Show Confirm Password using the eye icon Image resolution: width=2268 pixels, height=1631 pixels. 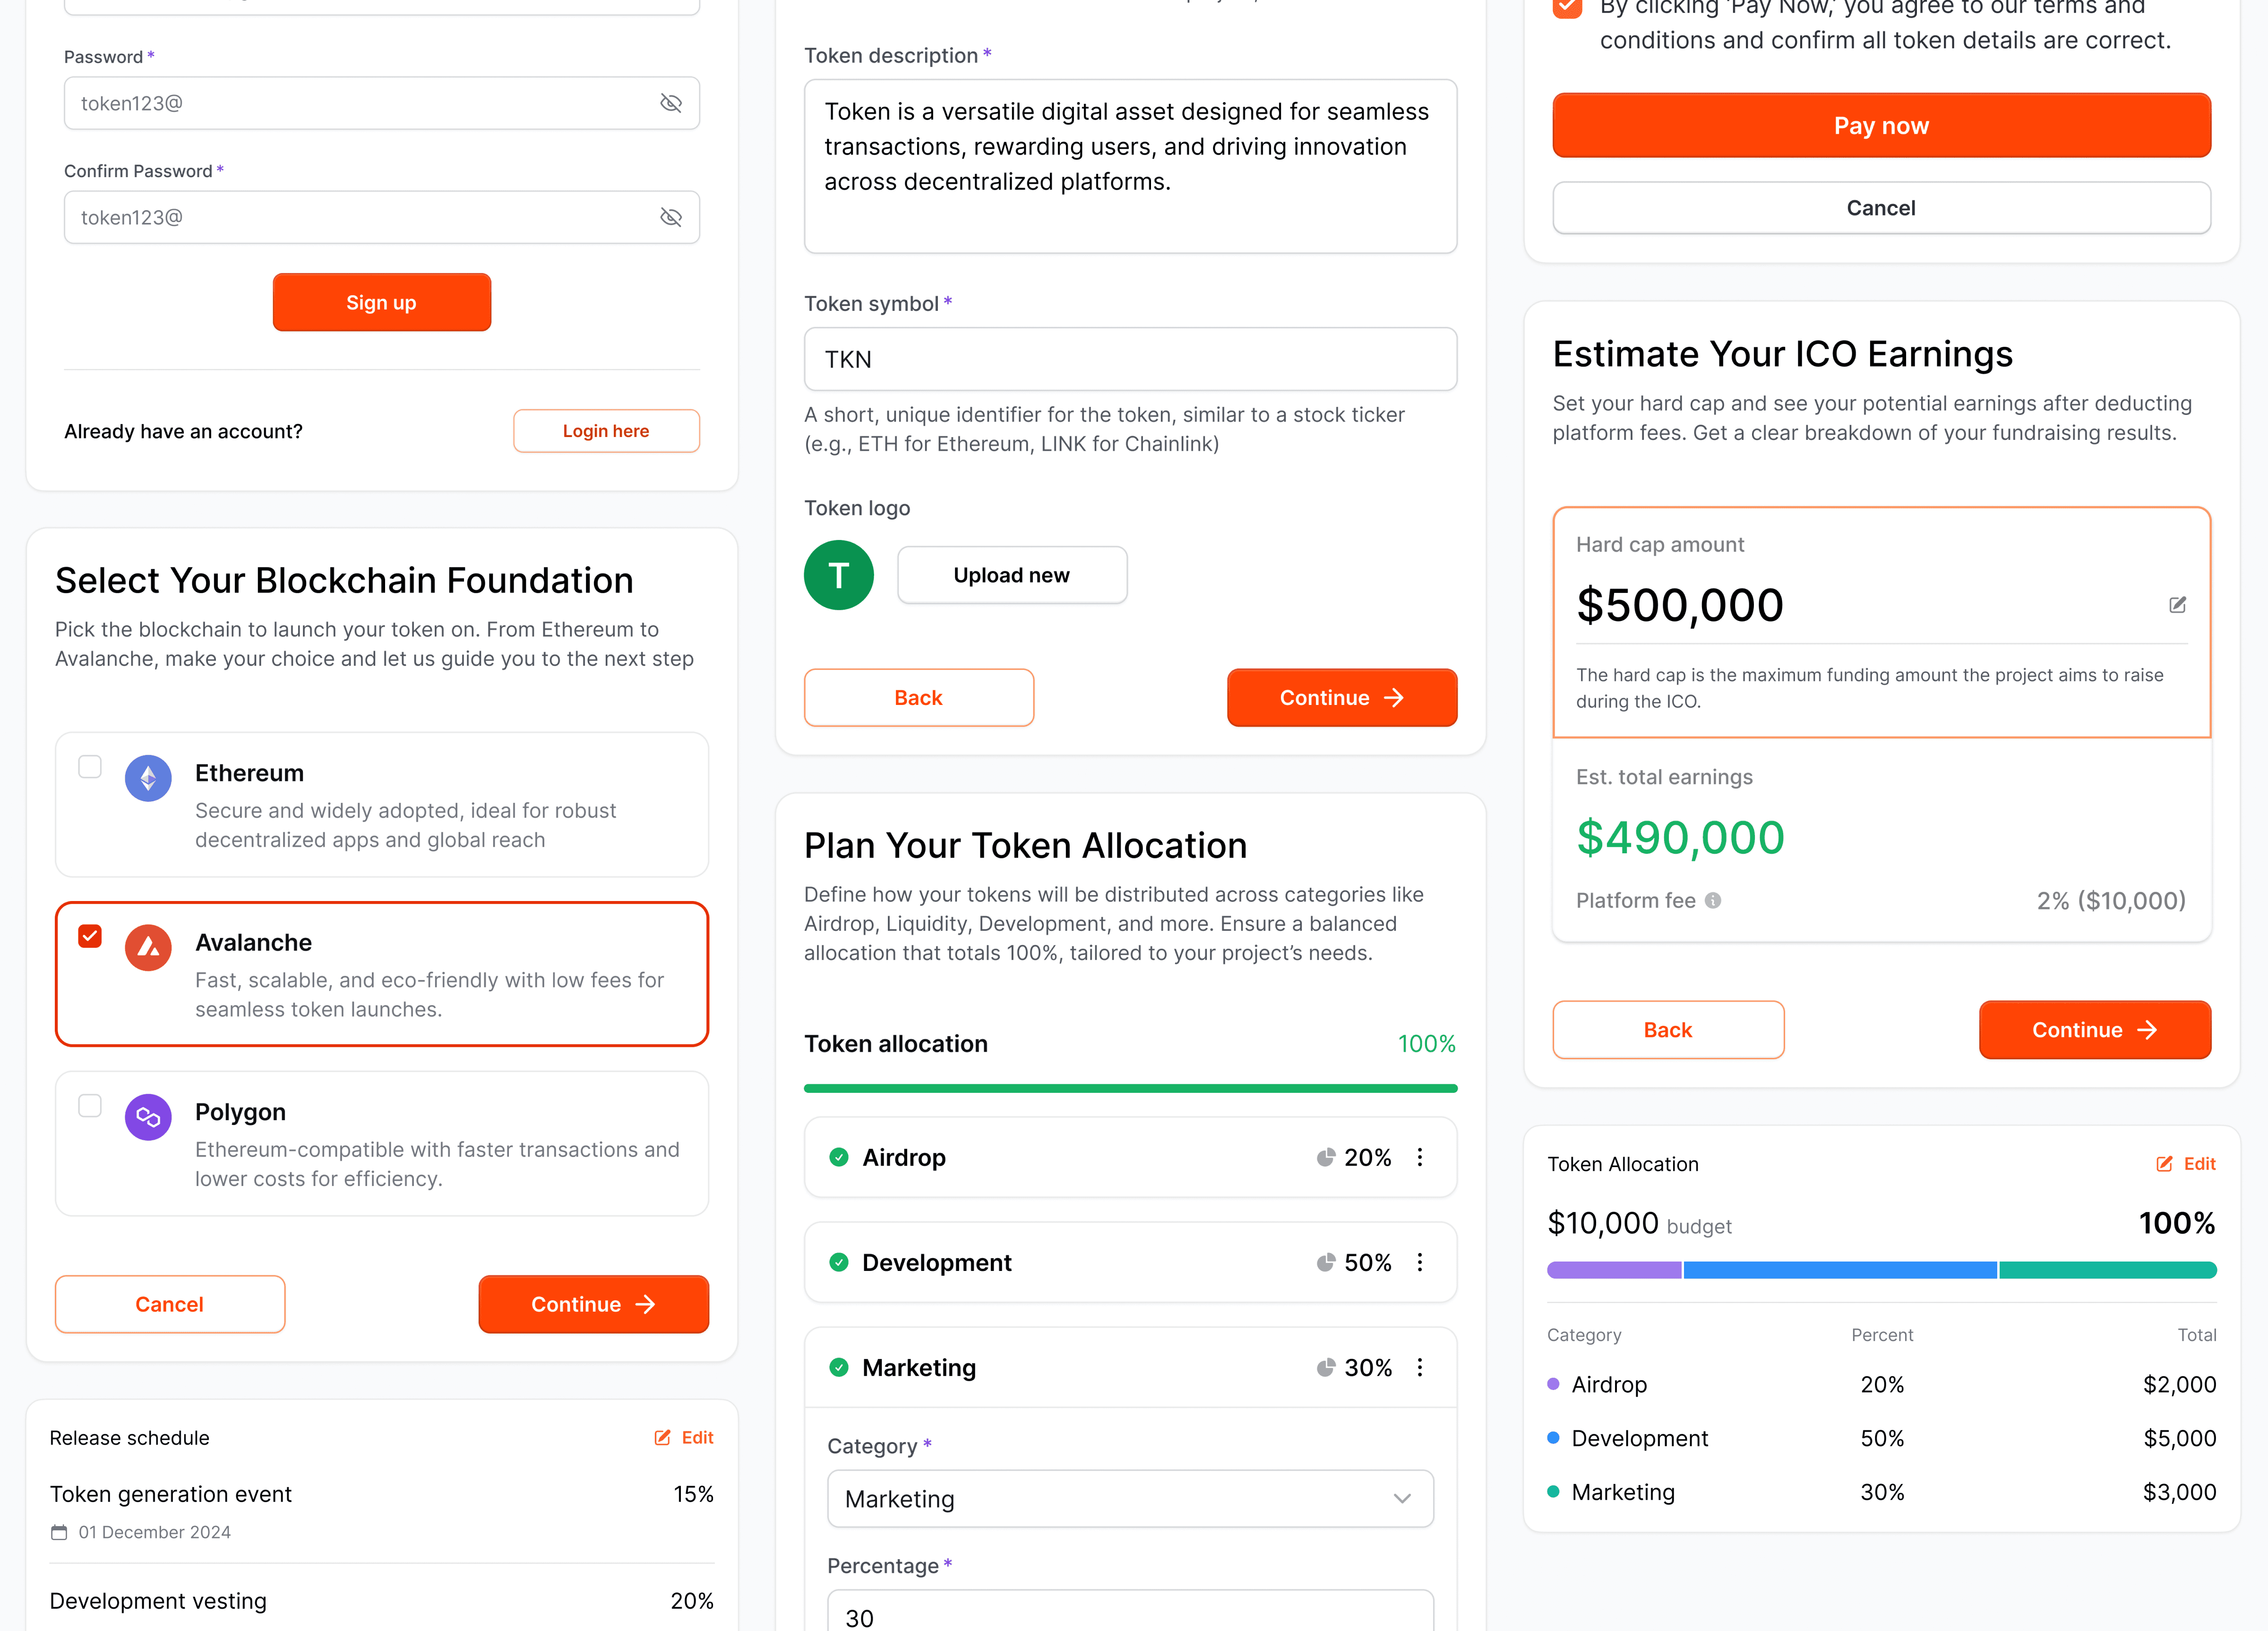pos(671,217)
